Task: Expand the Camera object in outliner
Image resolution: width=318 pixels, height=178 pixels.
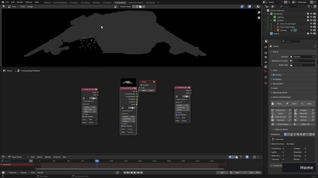Action: tap(275, 30)
